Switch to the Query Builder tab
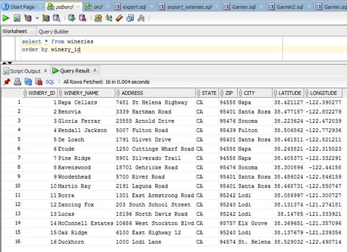Viewport: 347px width, 252px height. pos(54,32)
